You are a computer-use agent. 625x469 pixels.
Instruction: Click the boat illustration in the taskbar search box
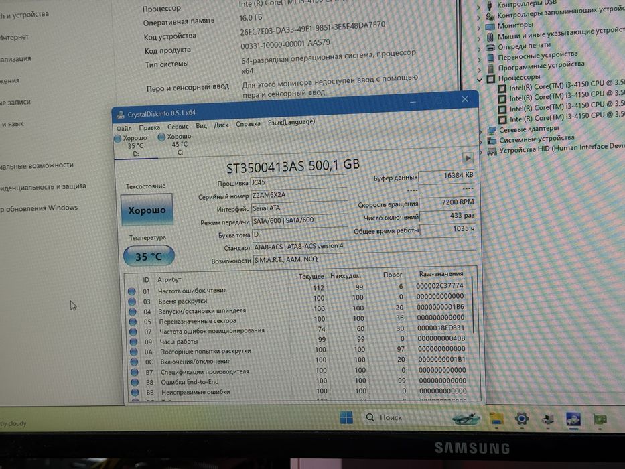click(x=466, y=418)
